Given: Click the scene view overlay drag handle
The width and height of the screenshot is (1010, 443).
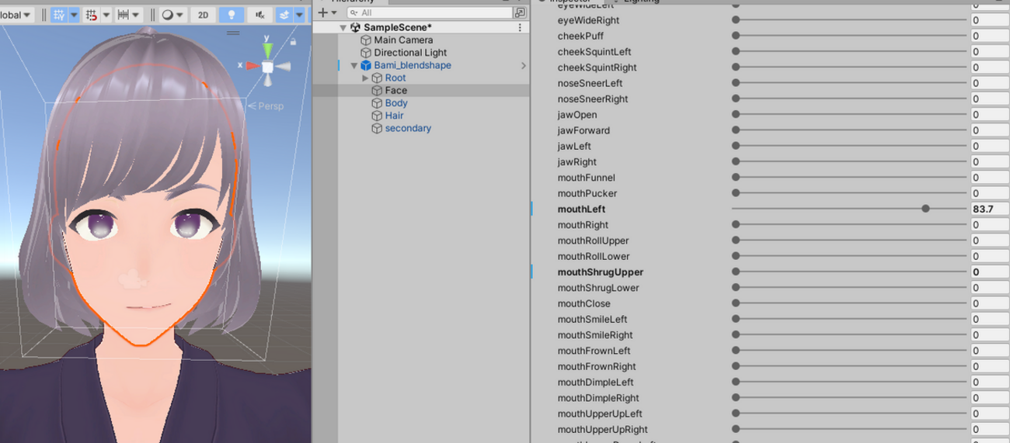Looking at the screenshot, I should (x=233, y=33).
